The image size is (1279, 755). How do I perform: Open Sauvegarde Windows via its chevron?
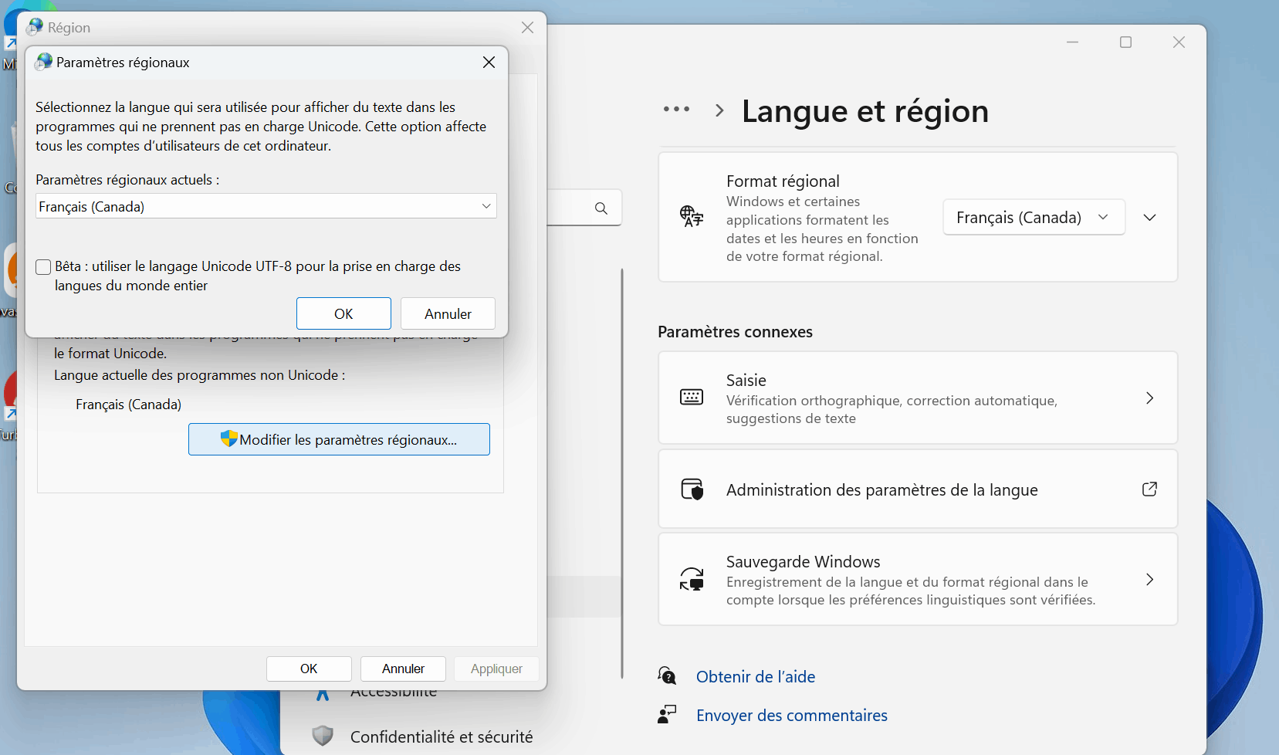click(1149, 580)
